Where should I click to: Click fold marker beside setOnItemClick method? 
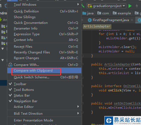[x=82, y=103]
